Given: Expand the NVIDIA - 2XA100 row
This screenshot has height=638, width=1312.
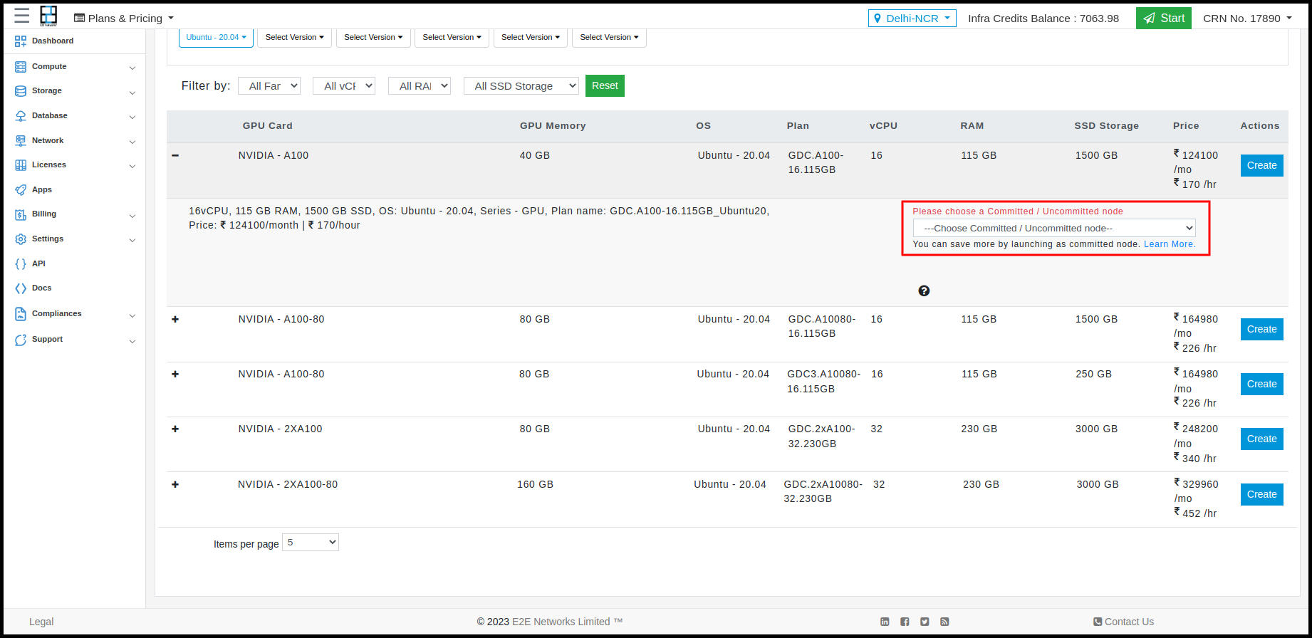Looking at the screenshot, I should click(175, 429).
